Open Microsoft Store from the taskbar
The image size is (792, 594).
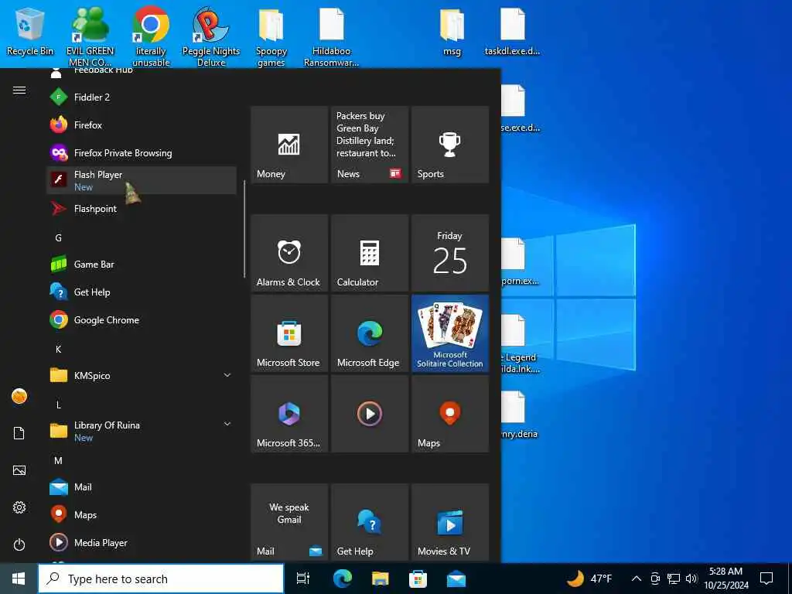[x=418, y=579]
